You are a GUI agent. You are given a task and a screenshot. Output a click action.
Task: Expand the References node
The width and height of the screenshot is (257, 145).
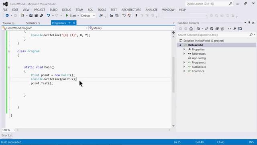tap(184, 54)
